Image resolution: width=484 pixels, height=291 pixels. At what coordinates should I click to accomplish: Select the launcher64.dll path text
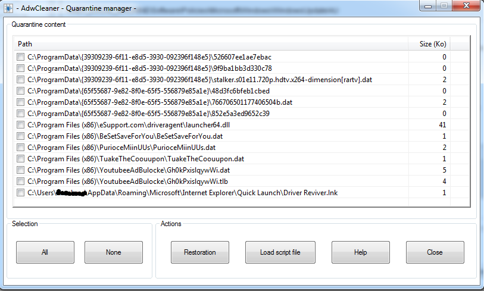tap(129, 125)
